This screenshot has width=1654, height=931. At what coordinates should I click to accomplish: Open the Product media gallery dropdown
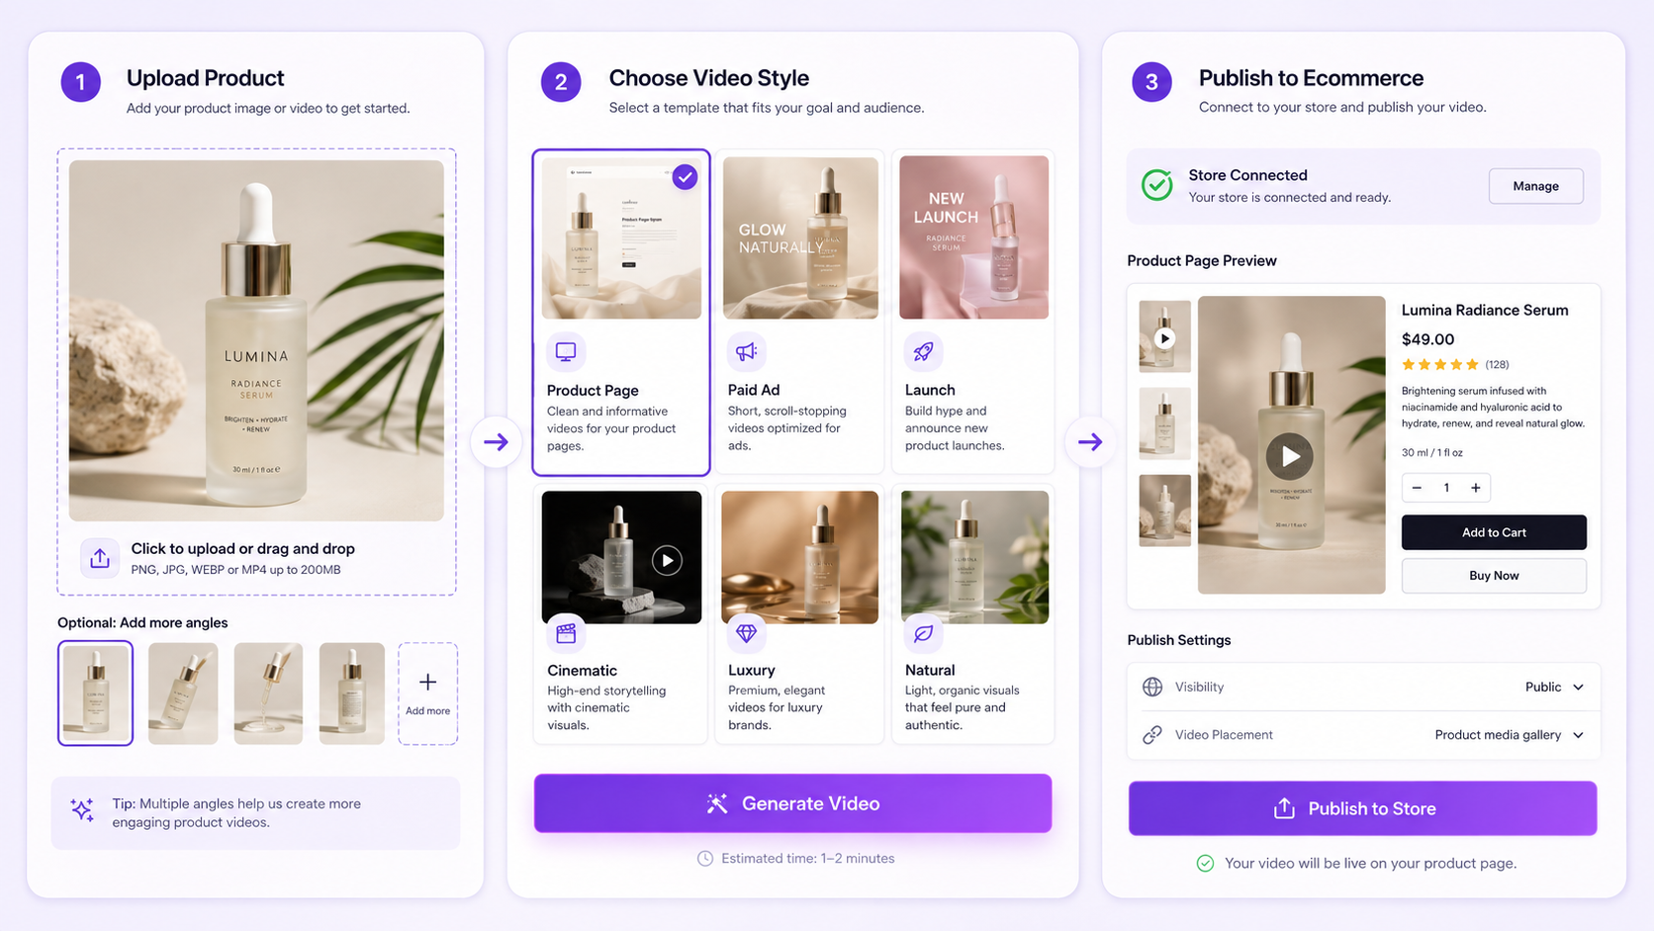(1510, 735)
